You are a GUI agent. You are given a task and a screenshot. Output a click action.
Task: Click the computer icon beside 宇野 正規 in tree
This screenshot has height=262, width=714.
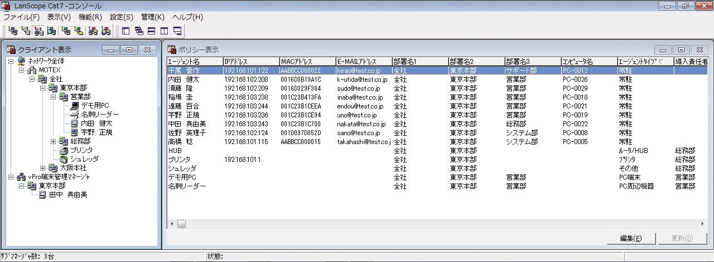74,132
